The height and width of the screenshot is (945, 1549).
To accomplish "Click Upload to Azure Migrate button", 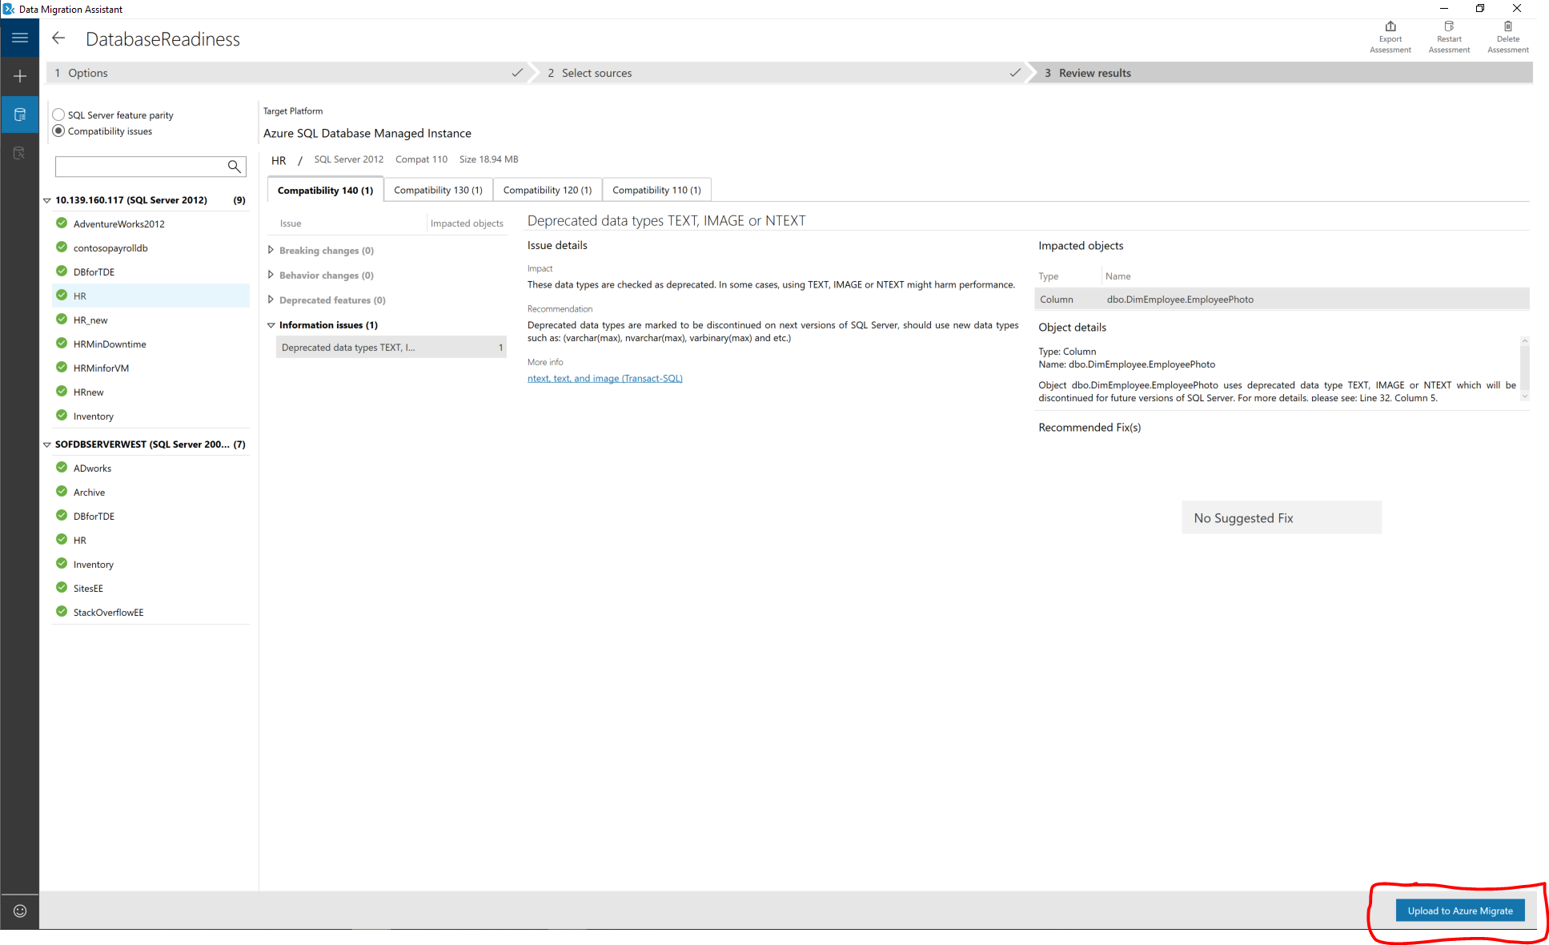I will click(x=1459, y=911).
